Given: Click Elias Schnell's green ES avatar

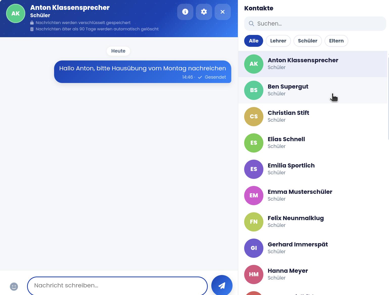Looking at the screenshot, I should (254, 143).
